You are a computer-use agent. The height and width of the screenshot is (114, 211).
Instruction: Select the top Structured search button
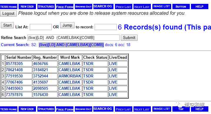46,6
